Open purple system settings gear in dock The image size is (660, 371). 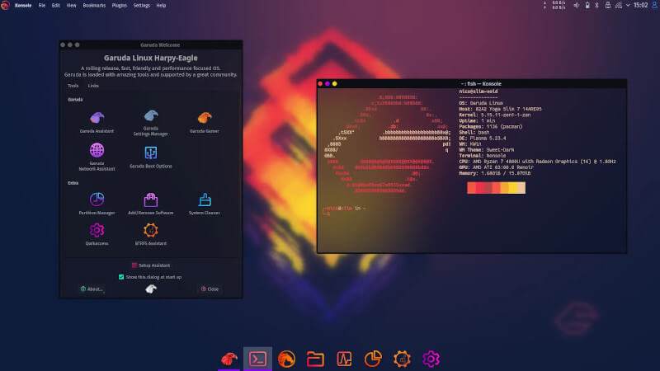(431, 359)
